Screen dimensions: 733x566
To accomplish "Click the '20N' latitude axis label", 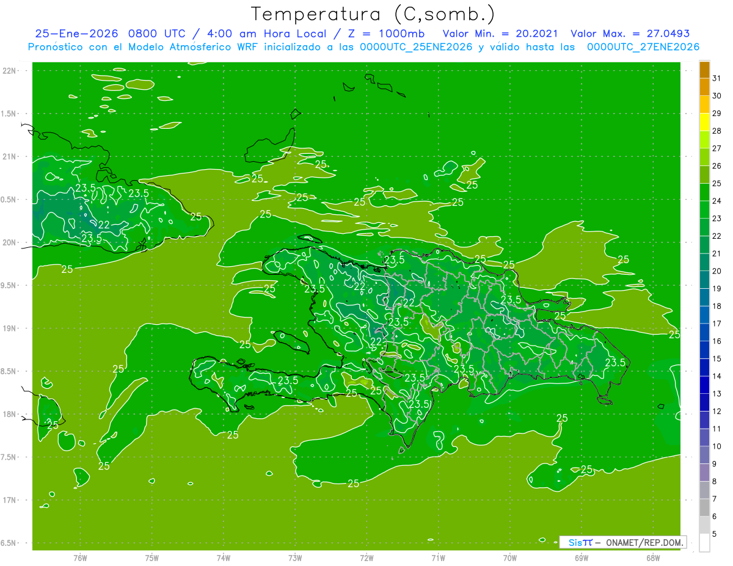I will coord(9,242).
